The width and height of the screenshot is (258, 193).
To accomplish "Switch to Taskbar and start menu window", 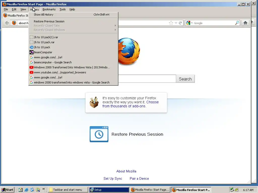I will [68, 190].
